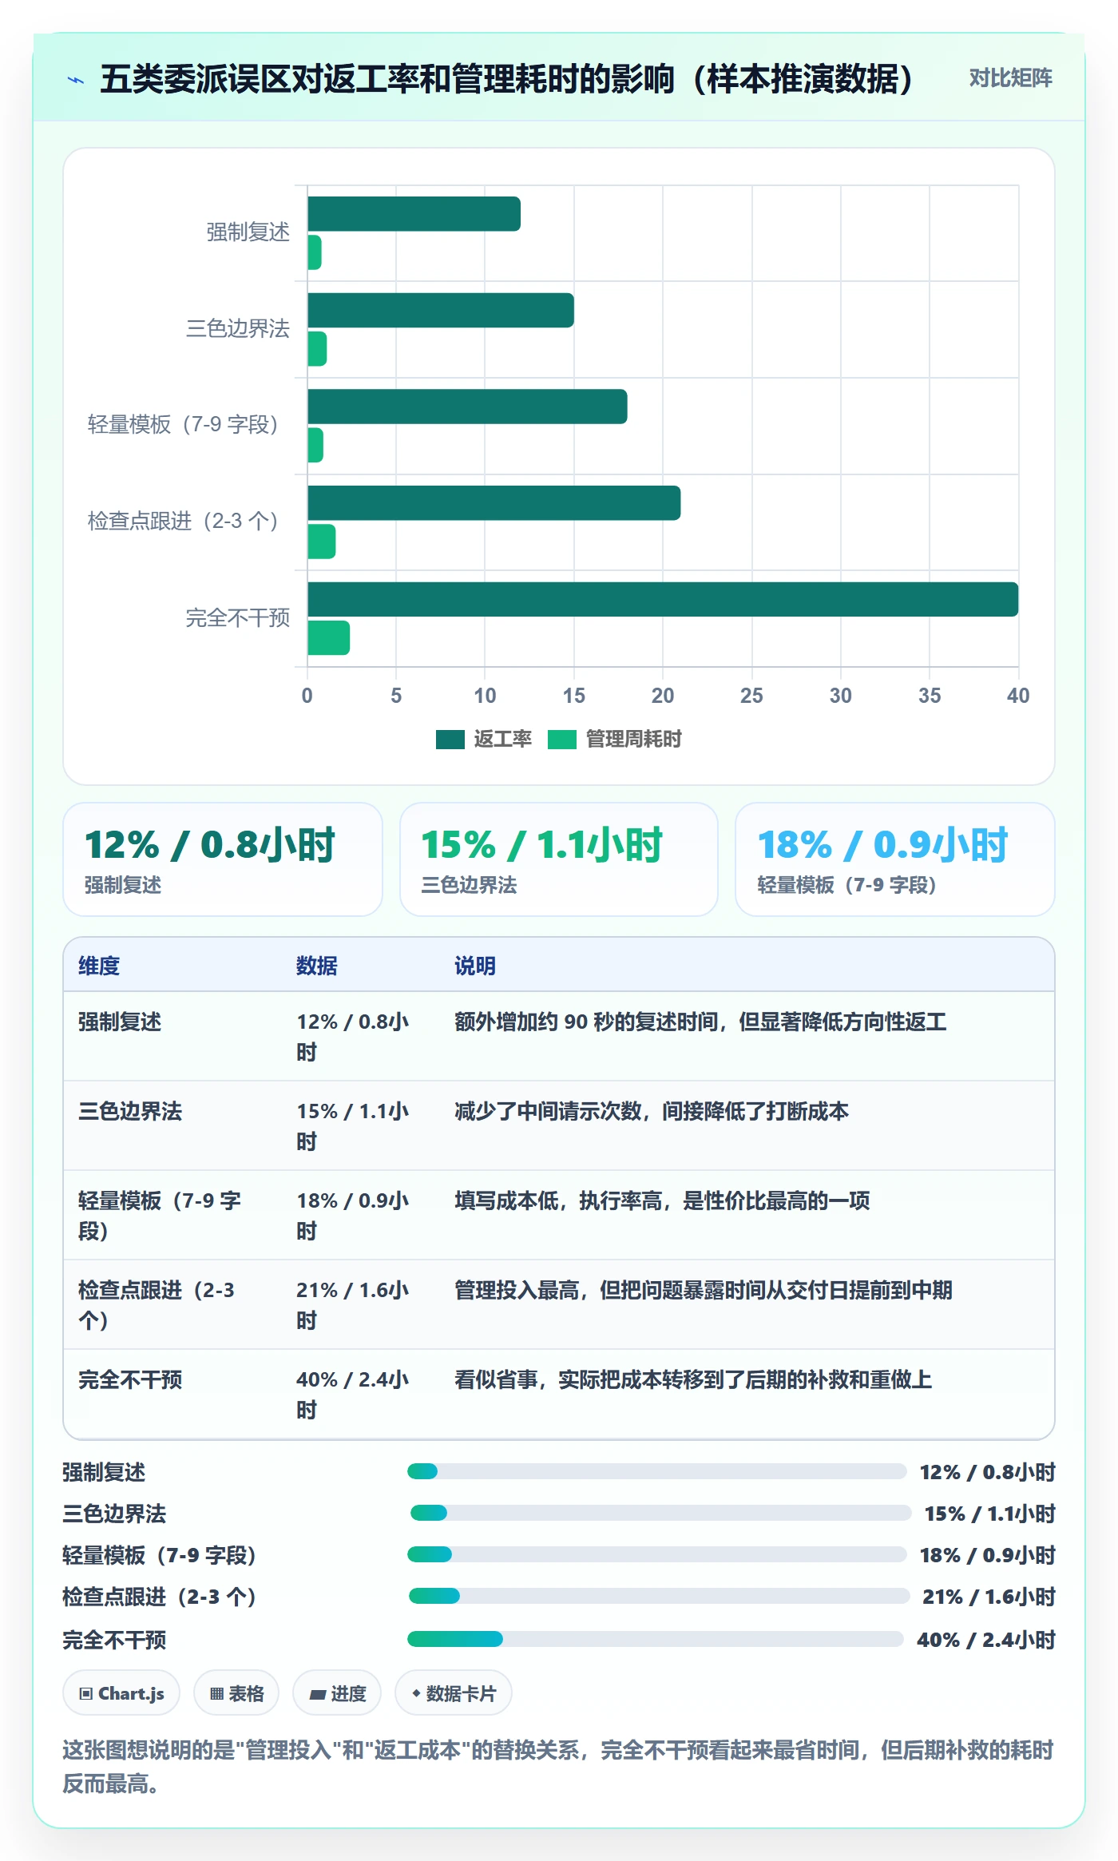Click description 填写成本低，执行率高 in table
Screen dimensions: 1118x1861
pyautogui.click(x=662, y=1200)
